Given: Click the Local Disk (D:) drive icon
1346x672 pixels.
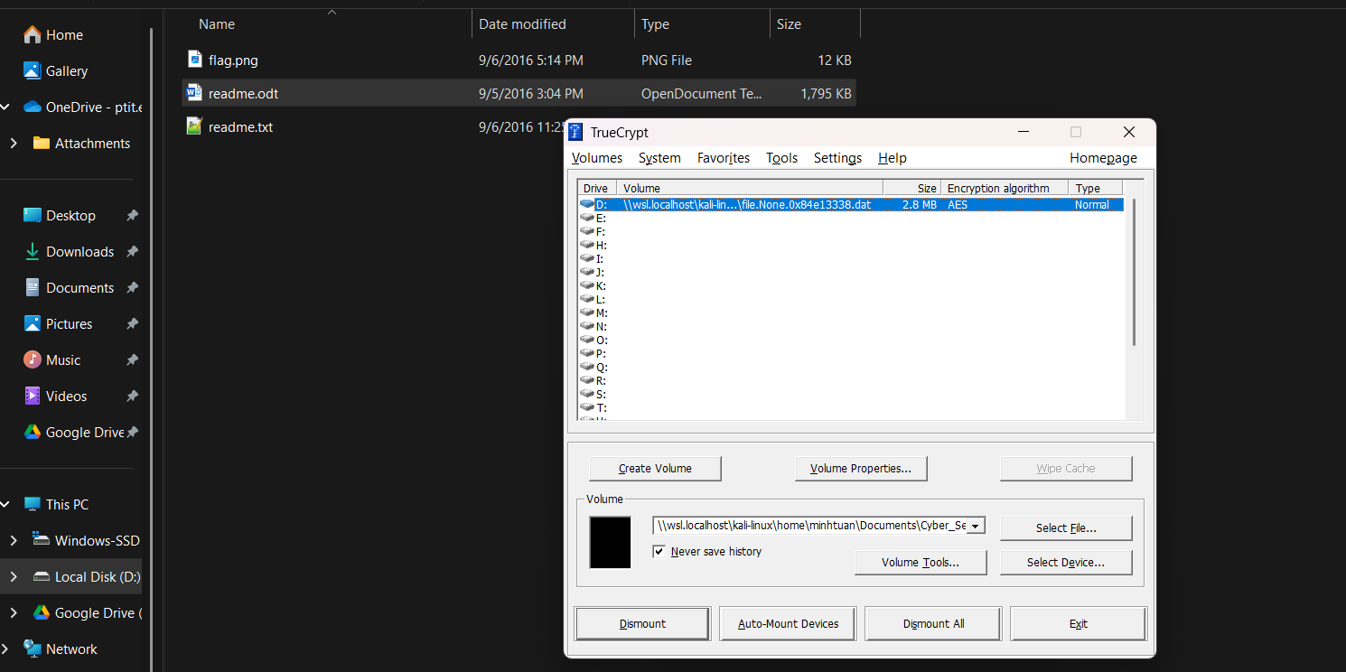Looking at the screenshot, I should pyautogui.click(x=41, y=576).
